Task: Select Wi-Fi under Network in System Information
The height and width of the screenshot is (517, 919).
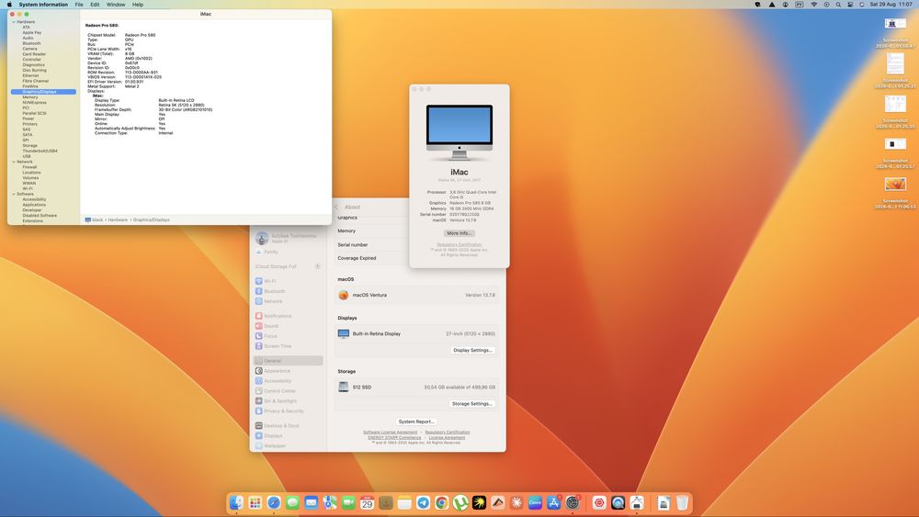Action: click(28, 188)
